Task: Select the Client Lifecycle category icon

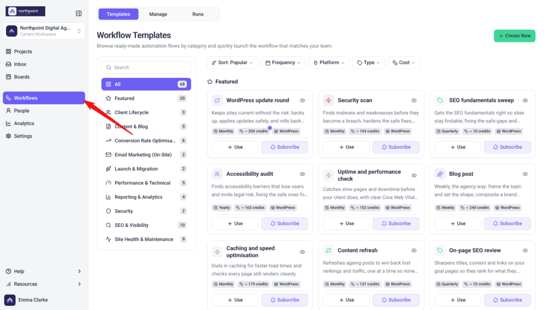Action: point(108,112)
